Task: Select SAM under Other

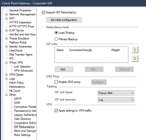Action: [17, 103]
